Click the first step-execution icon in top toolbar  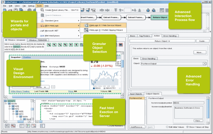[83, 10]
